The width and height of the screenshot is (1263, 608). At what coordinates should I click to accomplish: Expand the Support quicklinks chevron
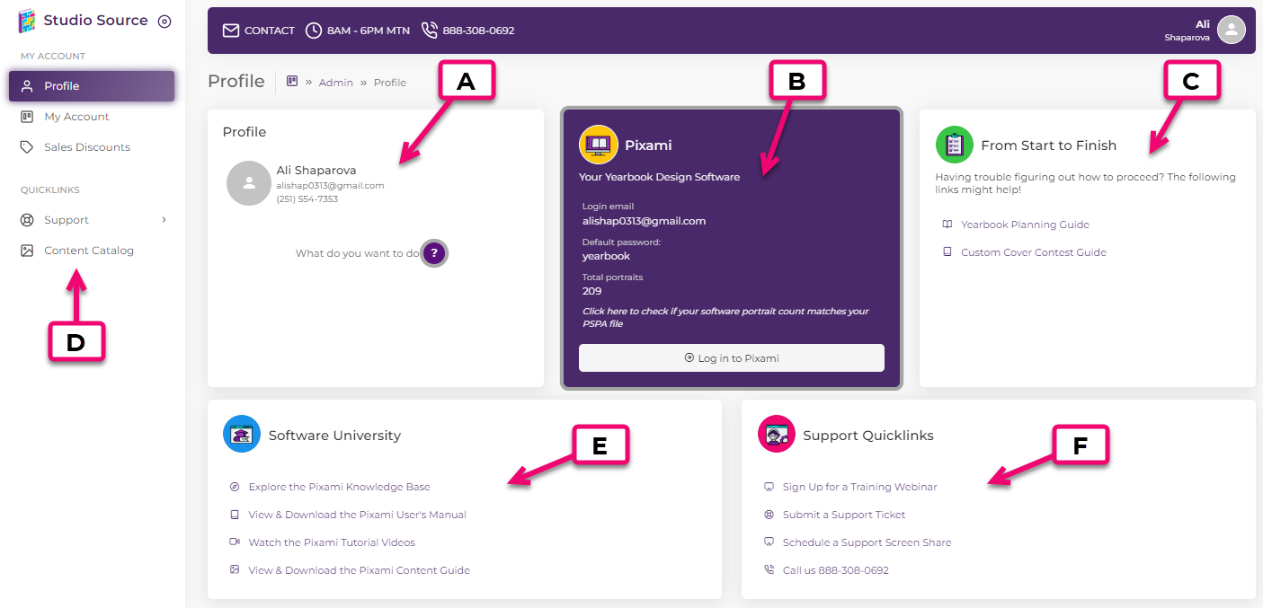[x=164, y=219]
